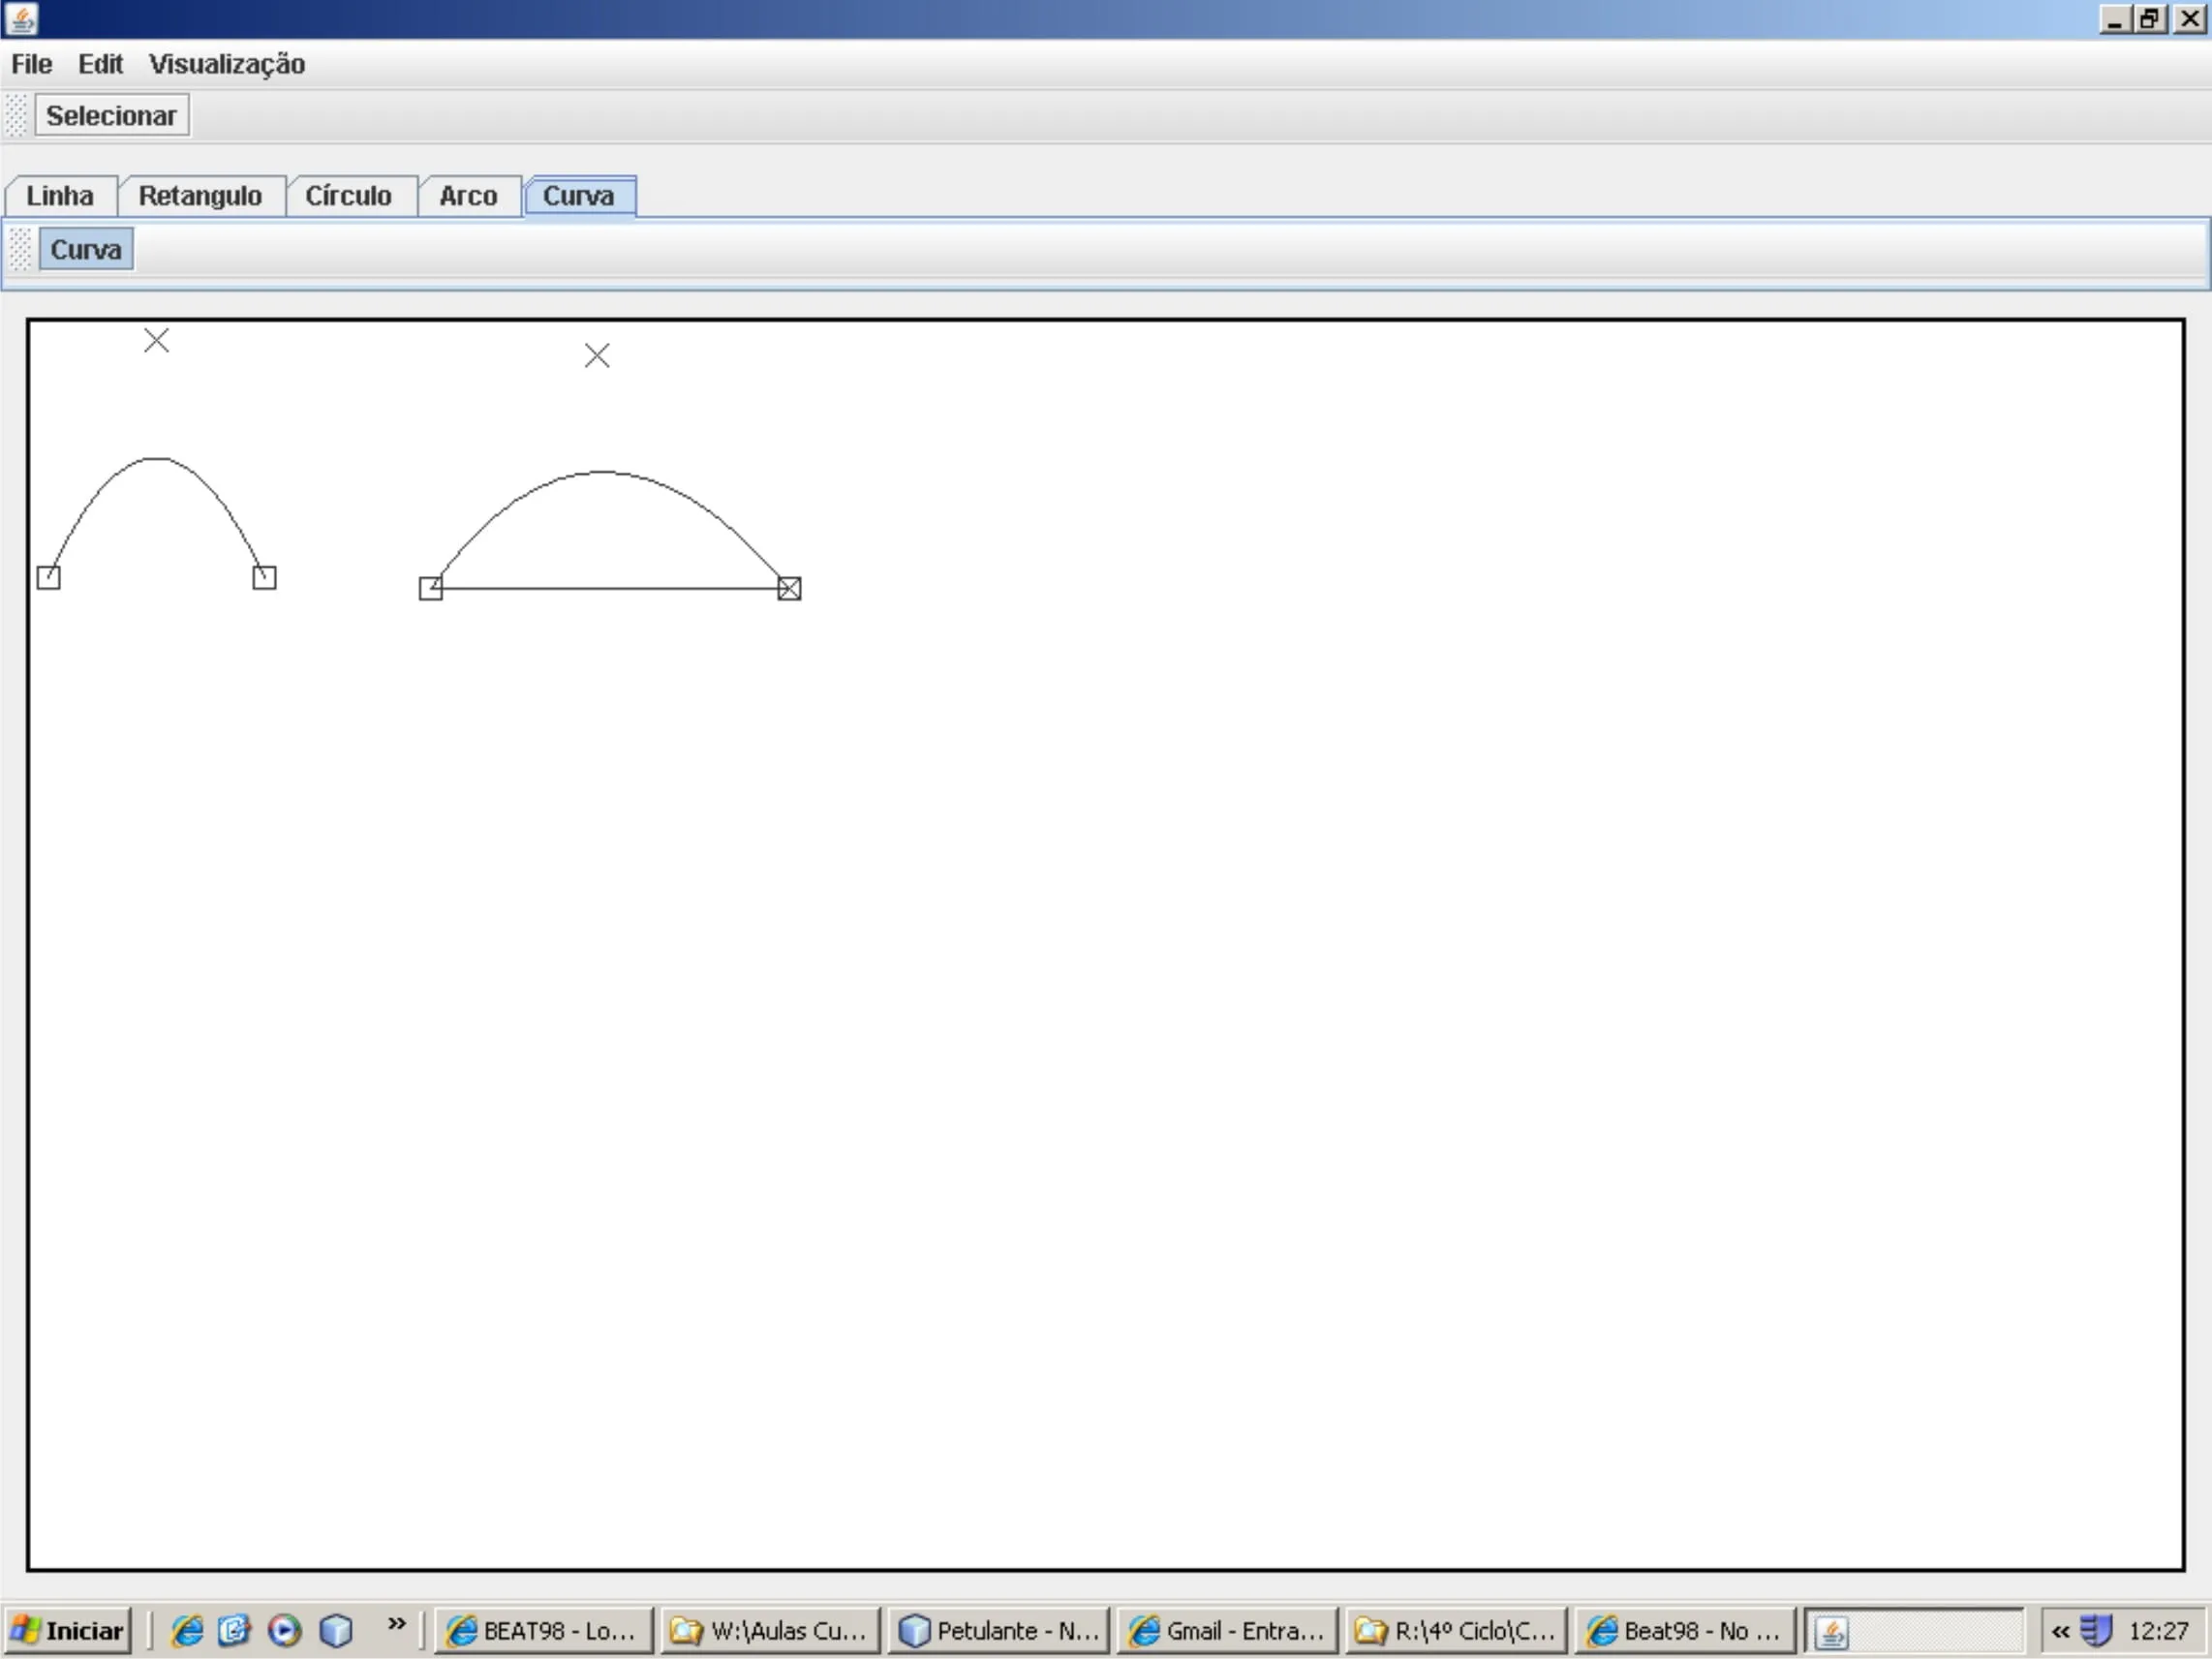Open the File menu

31,64
